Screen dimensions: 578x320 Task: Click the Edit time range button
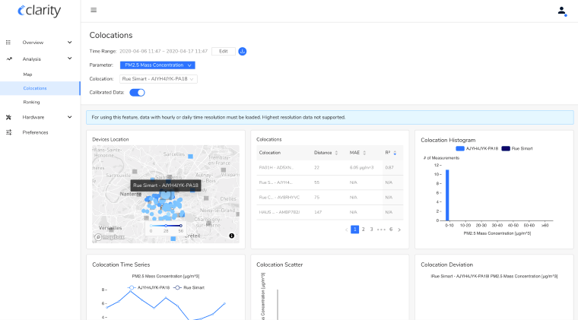[223, 51]
